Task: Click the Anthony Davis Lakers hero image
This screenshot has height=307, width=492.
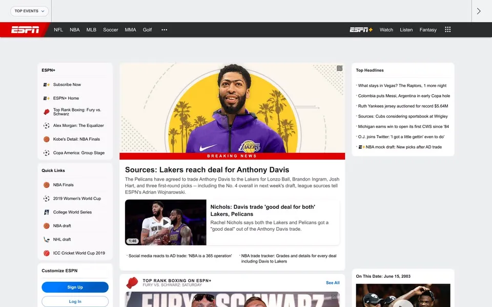Action: tap(232, 108)
